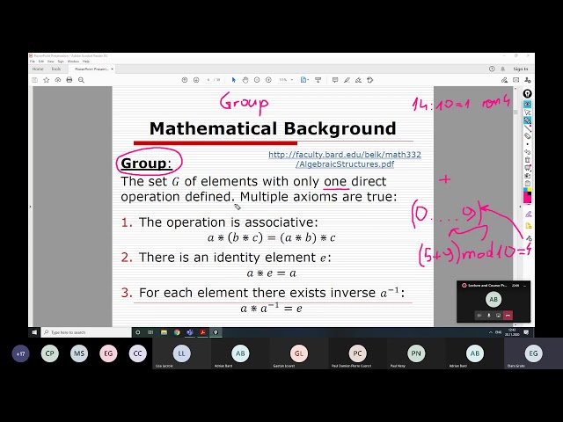563x422 pixels.
Task: Toggle the read mode toolbar icon
Action: [318, 80]
